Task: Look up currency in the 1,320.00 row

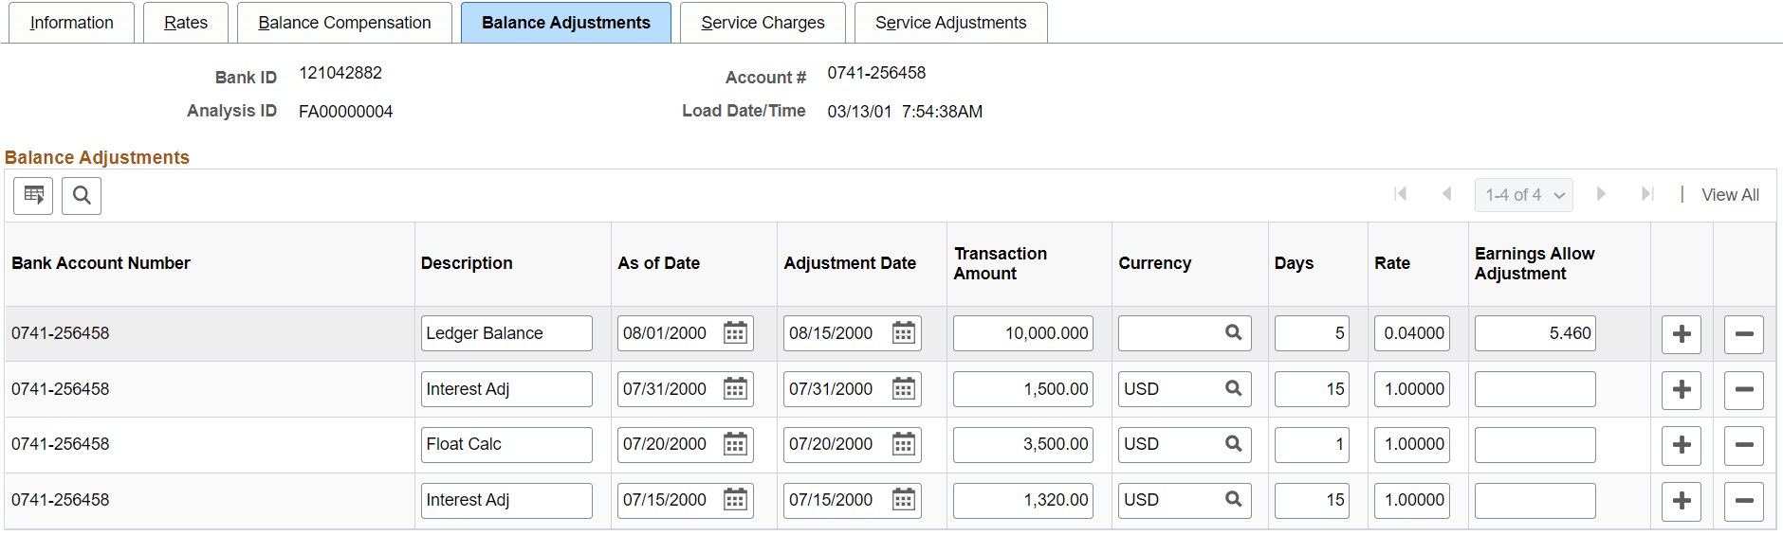Action: [x=1233, y=500]
